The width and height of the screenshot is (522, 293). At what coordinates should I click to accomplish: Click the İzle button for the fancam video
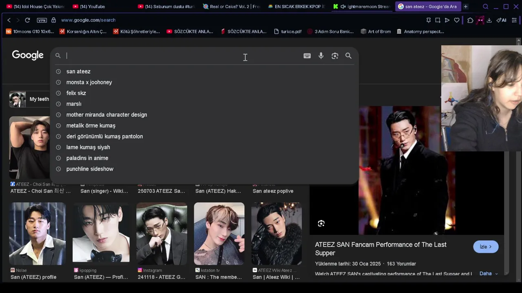point(486,247)
